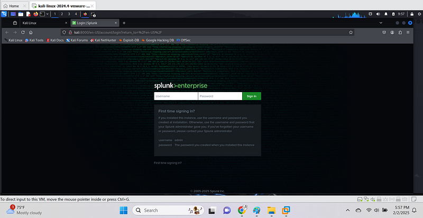This screenshot has height=218, width=423.
Task: Launch Firefox from the Kali panel launcher
Action: pos(35,14)
